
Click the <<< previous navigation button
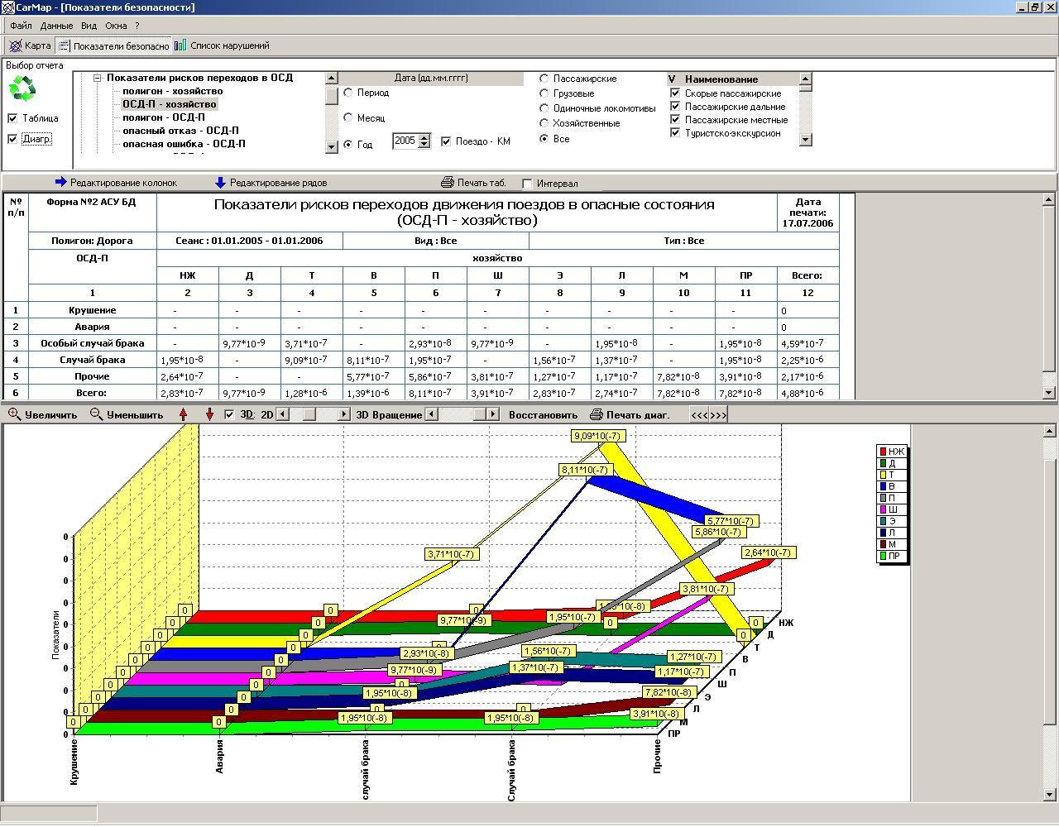point(699,415)
